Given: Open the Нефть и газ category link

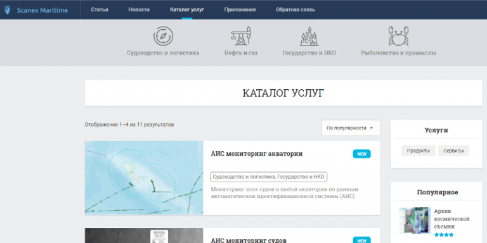Looking at the screenshot, I should (x=241, y=53).
